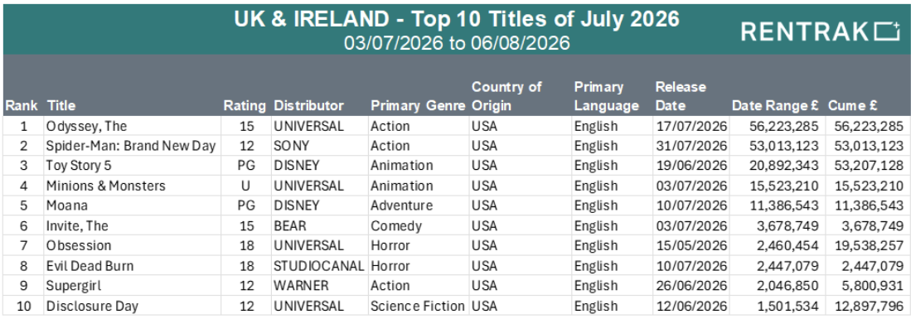The height and width of the screenshot is (324, 911).
Task: Select the Odyssey, The title cell
Action: click(133, 126)
